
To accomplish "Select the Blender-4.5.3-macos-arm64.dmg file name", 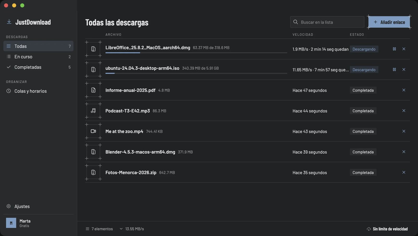I will 140,152.
